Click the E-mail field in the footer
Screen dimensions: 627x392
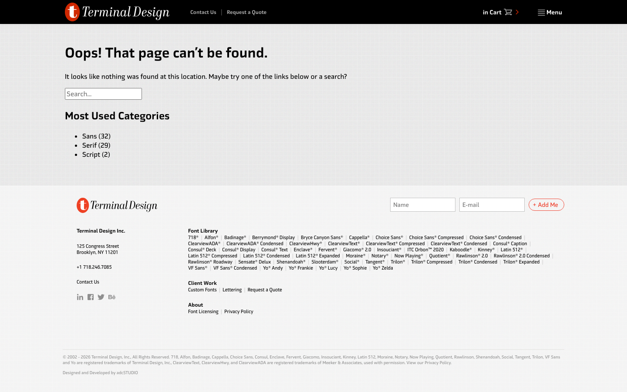pyautogui.click(x=492, y=205)
